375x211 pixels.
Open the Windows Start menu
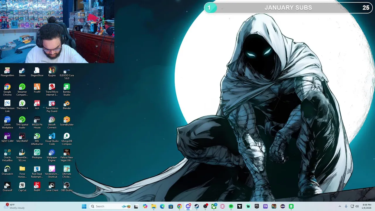click(84, 206)
